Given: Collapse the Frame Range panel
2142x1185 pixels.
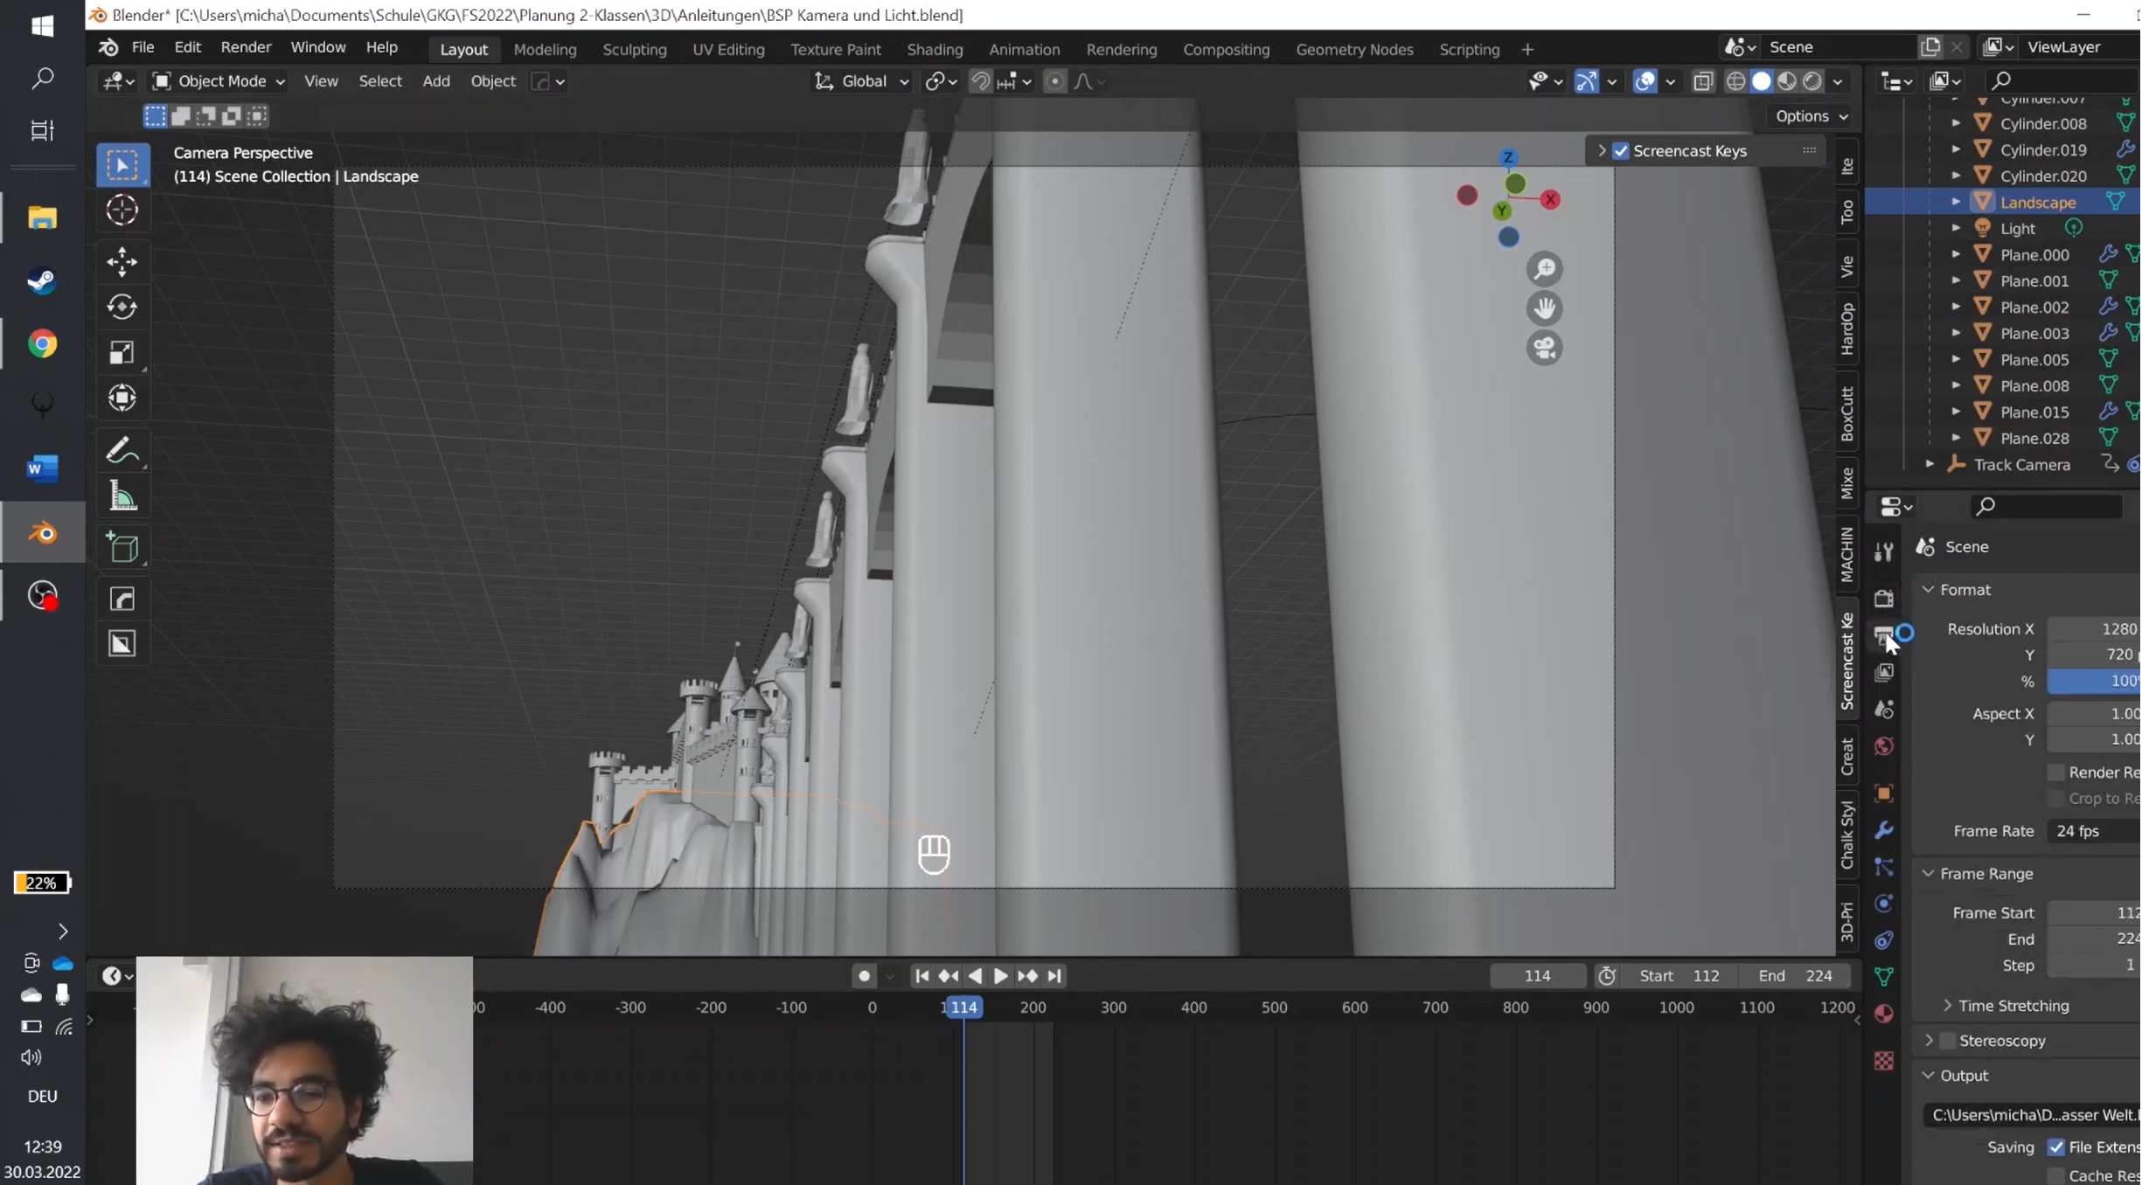Looking at the screenshot, I should (1929, 874).
